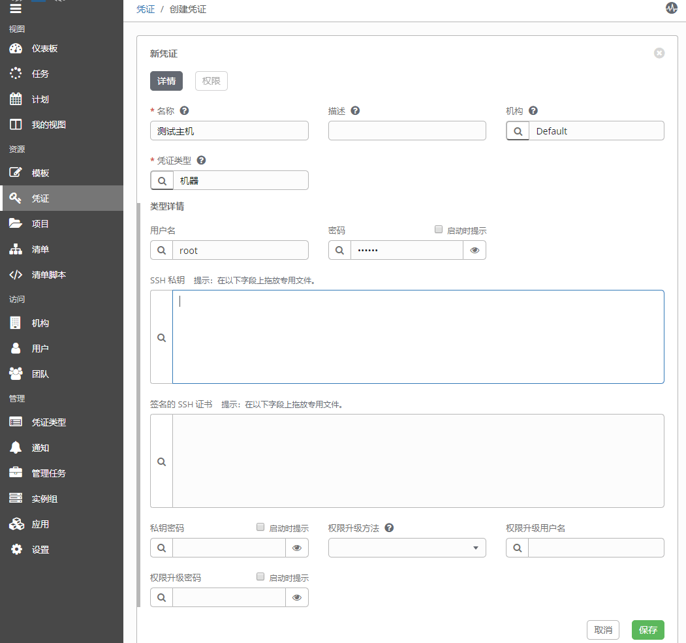The width and height of the screenshot is (686, 643).
Task: Click the hamburger menu icon in sidebar
Action: pyautogui.click(x=16, y=8)
